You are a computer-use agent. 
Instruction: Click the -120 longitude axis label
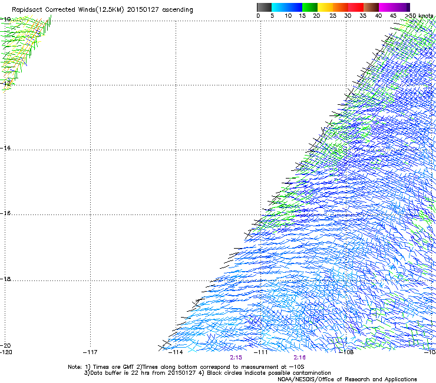pyautogui.click(x=6, y=352)
